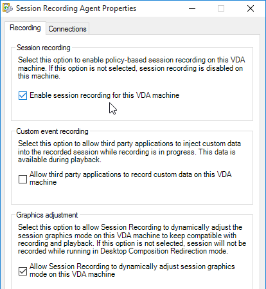Click the greyed-out maximize button
Screen dimensions: 266x289
coord(221,8)
